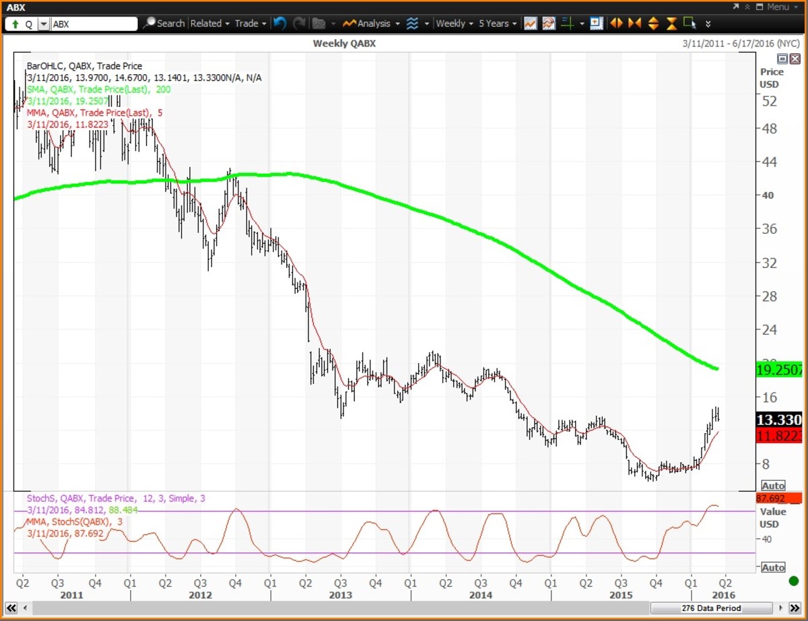Click the vertical expand orange arrows icon
808x621 pixels.
[653, 24]
